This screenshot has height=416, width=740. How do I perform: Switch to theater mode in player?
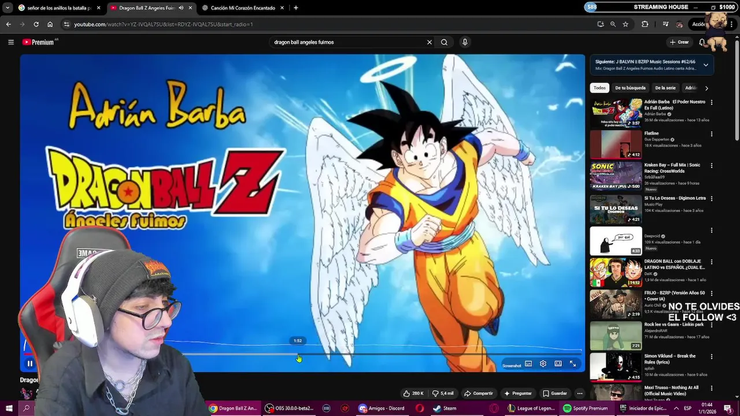tap(558, 364)
